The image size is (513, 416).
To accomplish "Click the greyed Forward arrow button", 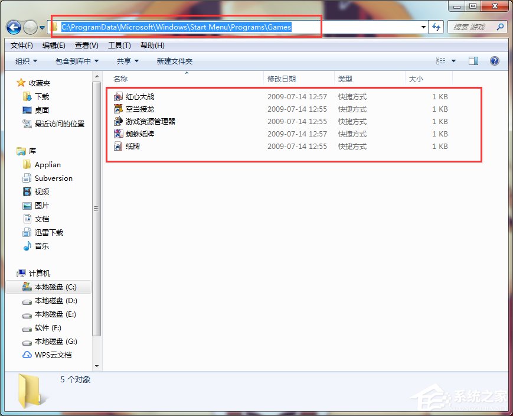I will [x=30, y=28].
